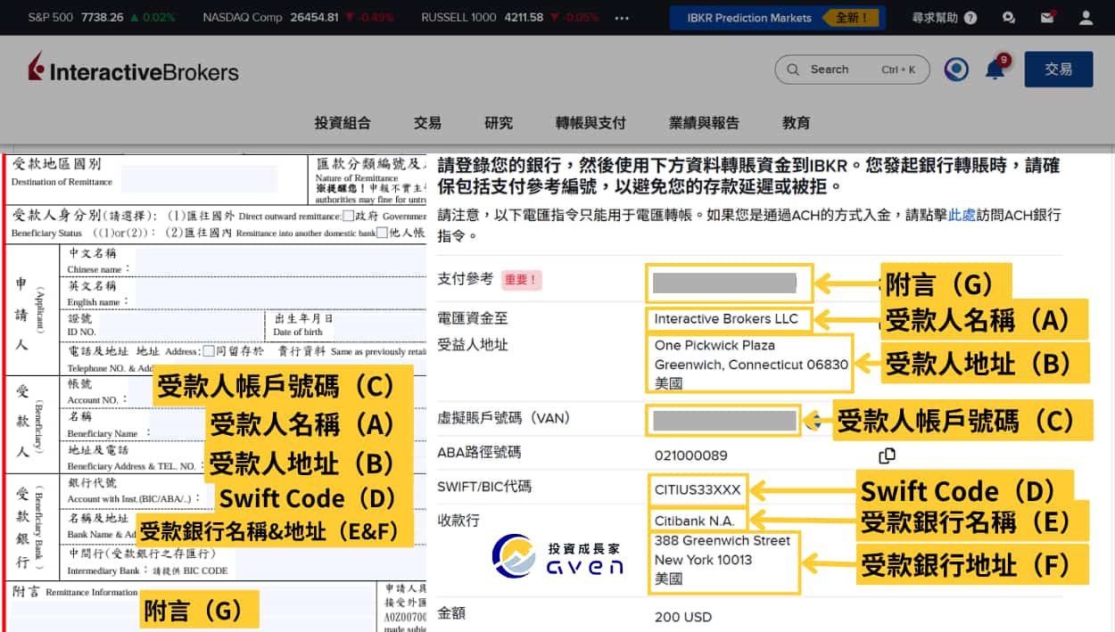The height and width of the screenshot is (632, 1115).
Task: Click the English name field
Action: click(281, 294)
